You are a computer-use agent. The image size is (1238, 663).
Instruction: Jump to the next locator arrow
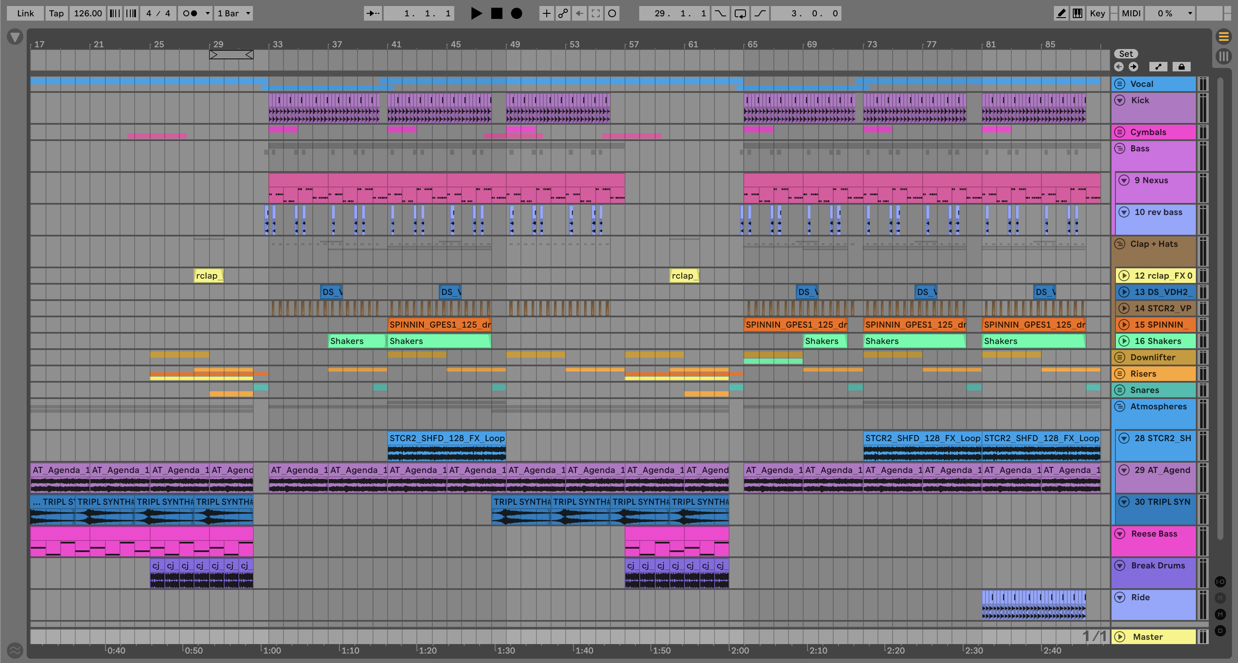coord(1133,67)
